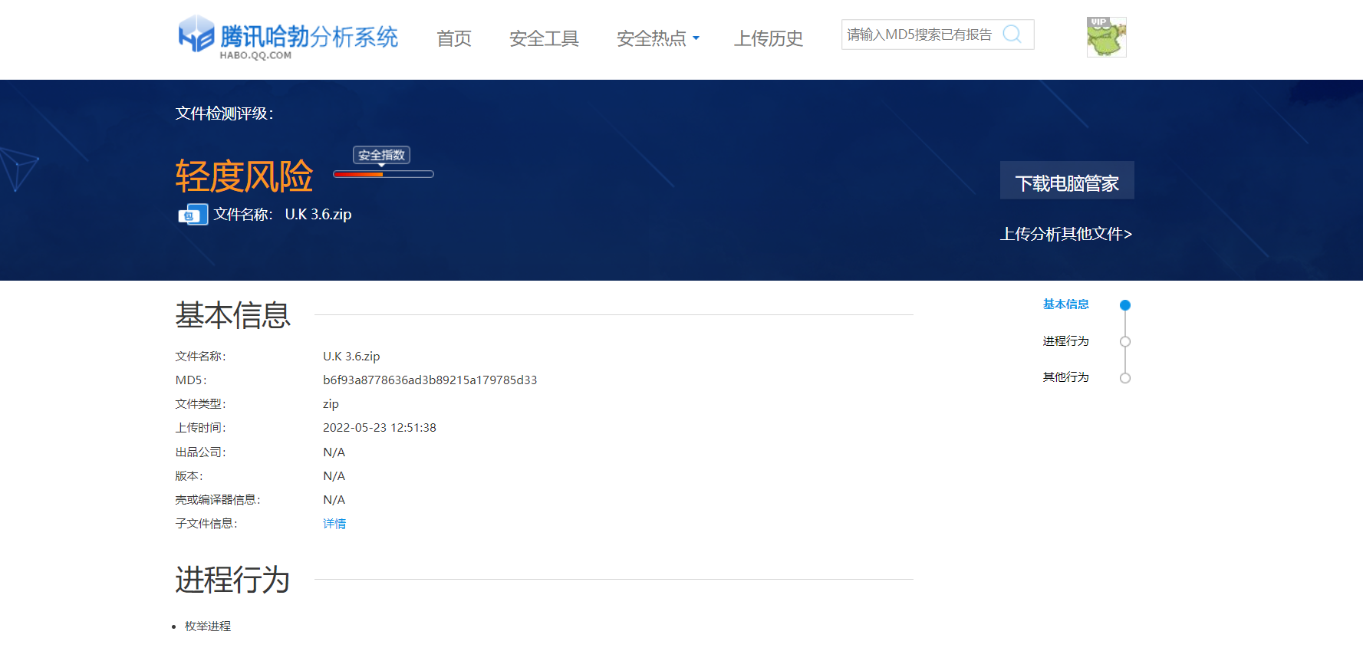Click the 安全指数 indicator bar
1363x661 pixels.
[384, 174]
